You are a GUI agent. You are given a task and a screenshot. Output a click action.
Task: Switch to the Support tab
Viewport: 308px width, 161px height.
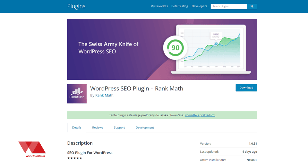(119, 127)
